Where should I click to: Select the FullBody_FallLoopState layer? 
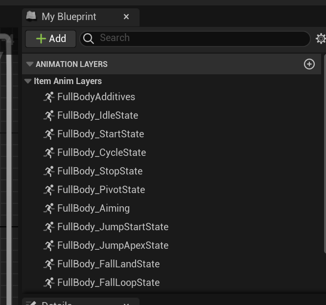point(108,283)
